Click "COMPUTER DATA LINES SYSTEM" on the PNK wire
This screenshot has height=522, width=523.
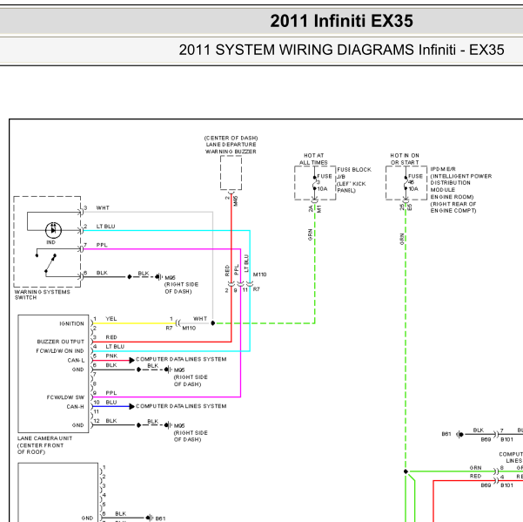point(181,359)
